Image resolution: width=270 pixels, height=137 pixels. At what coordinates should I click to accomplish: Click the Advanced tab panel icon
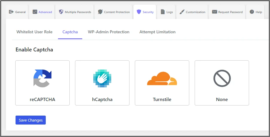point(35,12)
